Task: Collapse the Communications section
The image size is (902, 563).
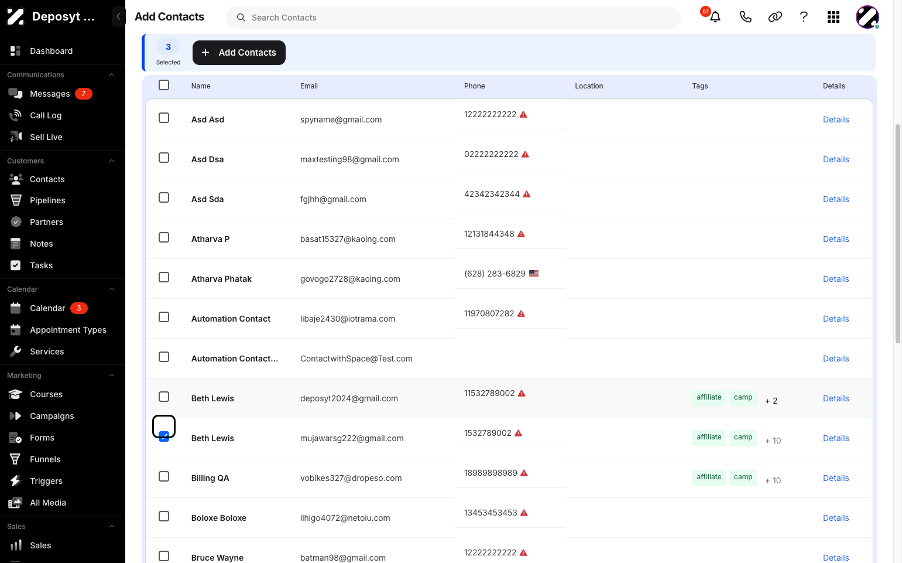Action: click(x=111, y=75)
